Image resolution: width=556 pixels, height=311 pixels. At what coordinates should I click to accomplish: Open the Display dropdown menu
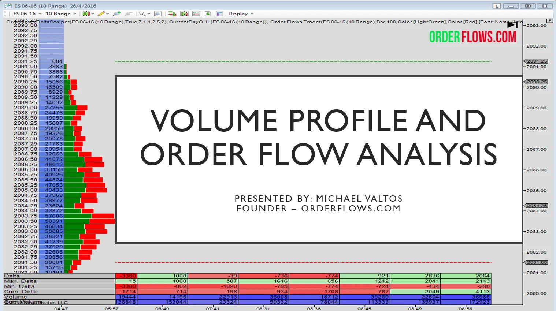[241, 14]
